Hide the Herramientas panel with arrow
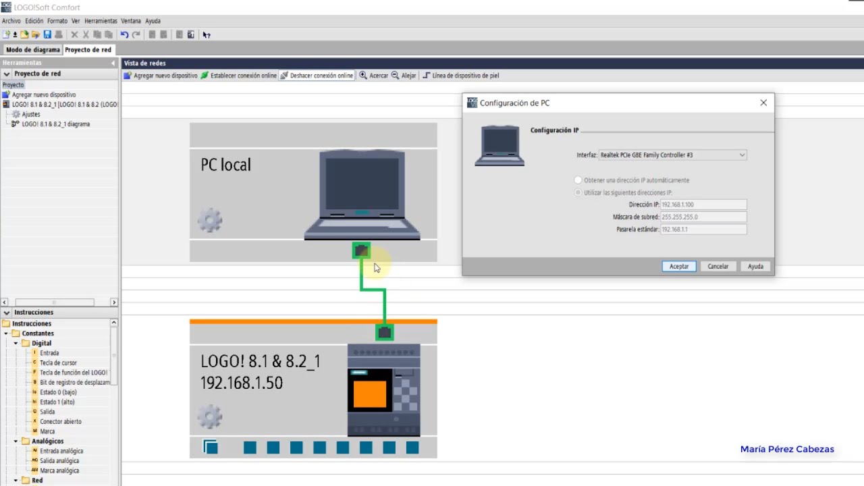 tap(113, 63)
